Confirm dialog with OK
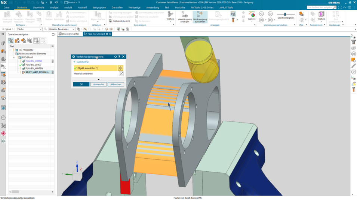This screenshot has width=357, height=200. (x=81, y=84)
